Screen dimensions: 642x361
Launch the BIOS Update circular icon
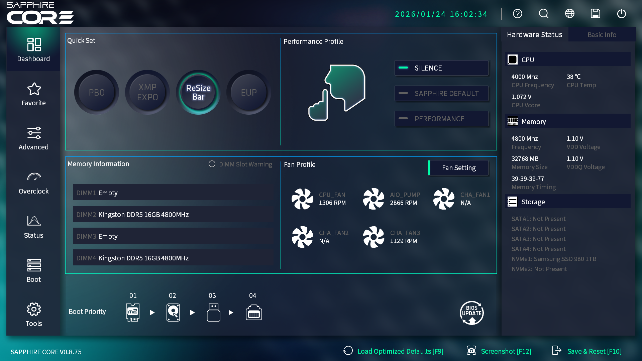(471, 313)
